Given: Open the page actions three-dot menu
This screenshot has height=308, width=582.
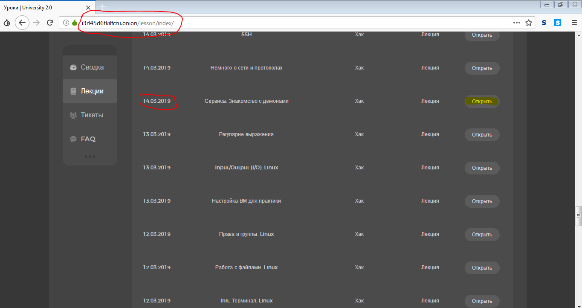Looking at the screenshot, I should coord(517,23).
